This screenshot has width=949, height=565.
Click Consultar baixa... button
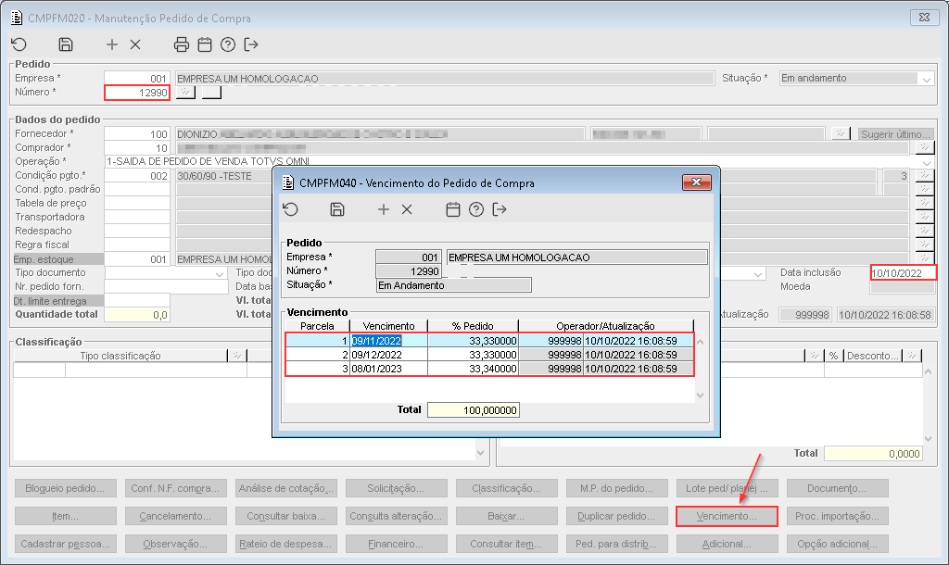tap(285, 516)
